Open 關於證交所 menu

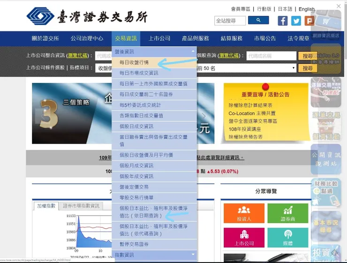coord(45,39)
